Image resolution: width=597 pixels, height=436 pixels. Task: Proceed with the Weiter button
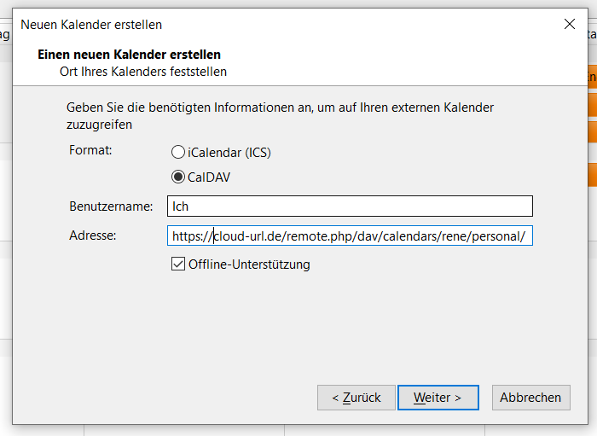coord(438,398)
